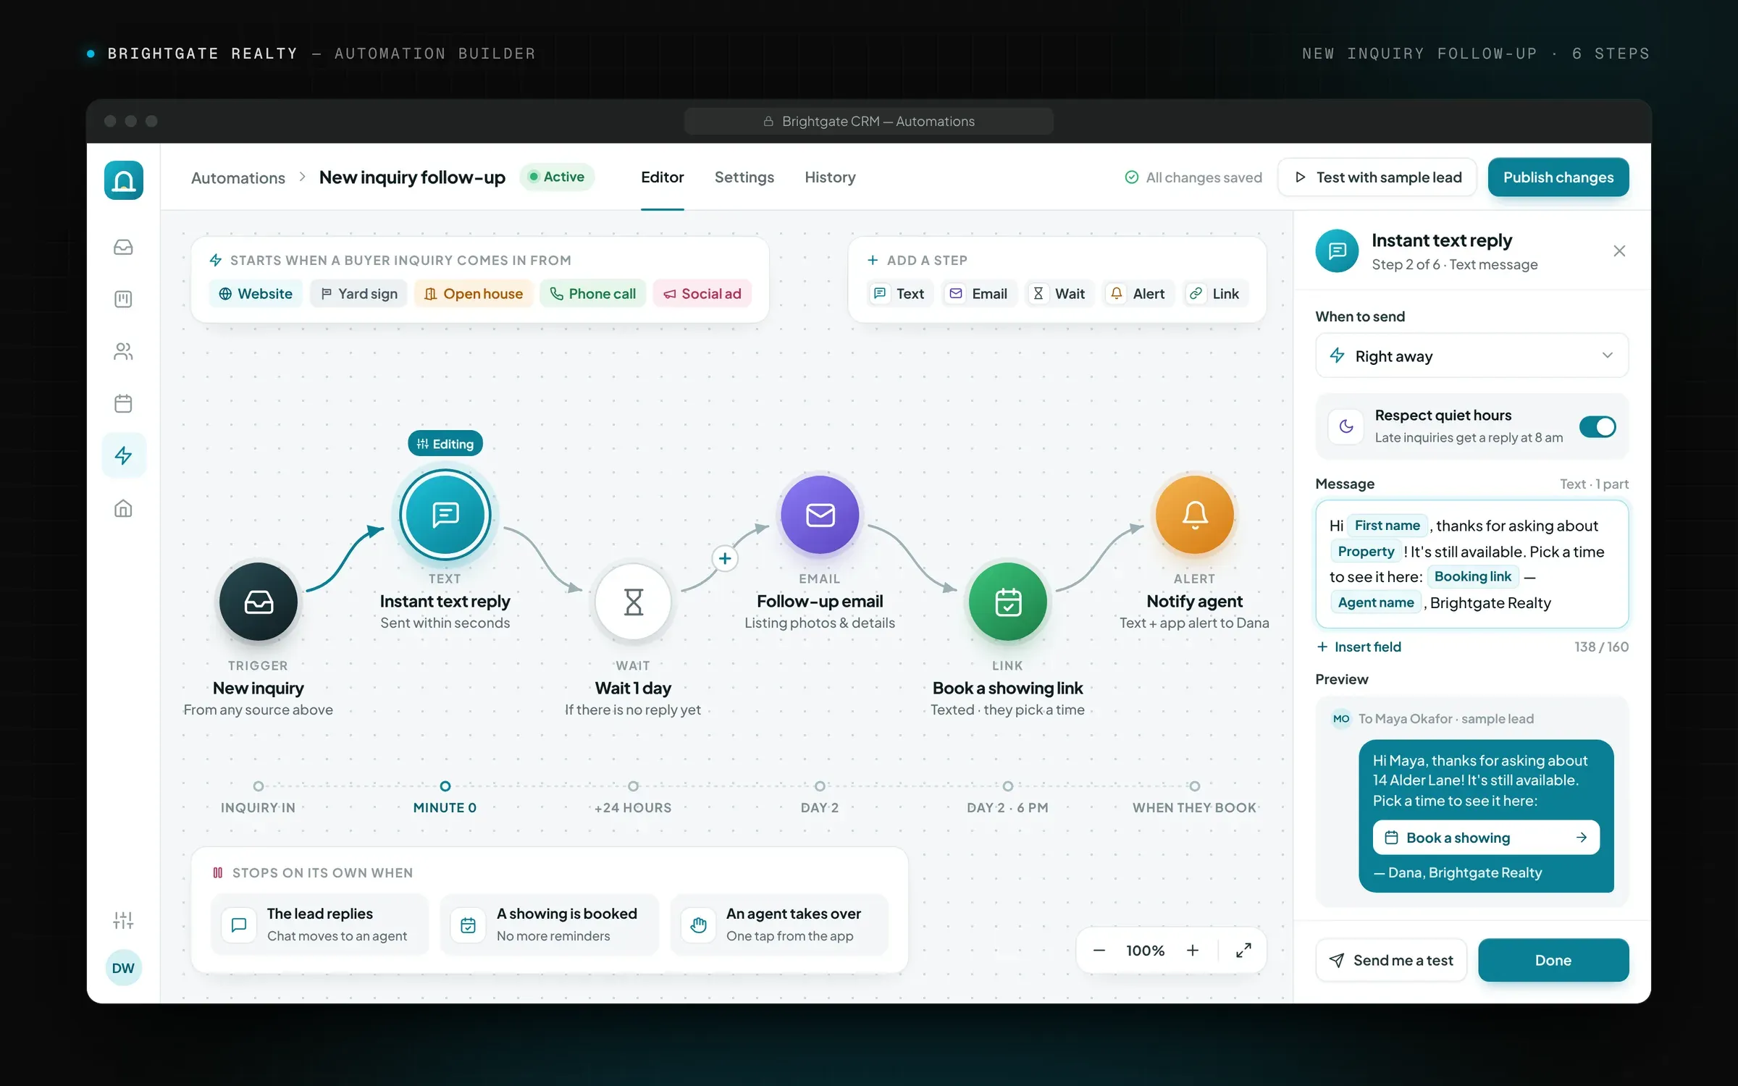Image resolution: width=1738 pixels, height=1086 pixels.
Task: Click the plus connector between wait and email
Action: click(x=725, y=558)
